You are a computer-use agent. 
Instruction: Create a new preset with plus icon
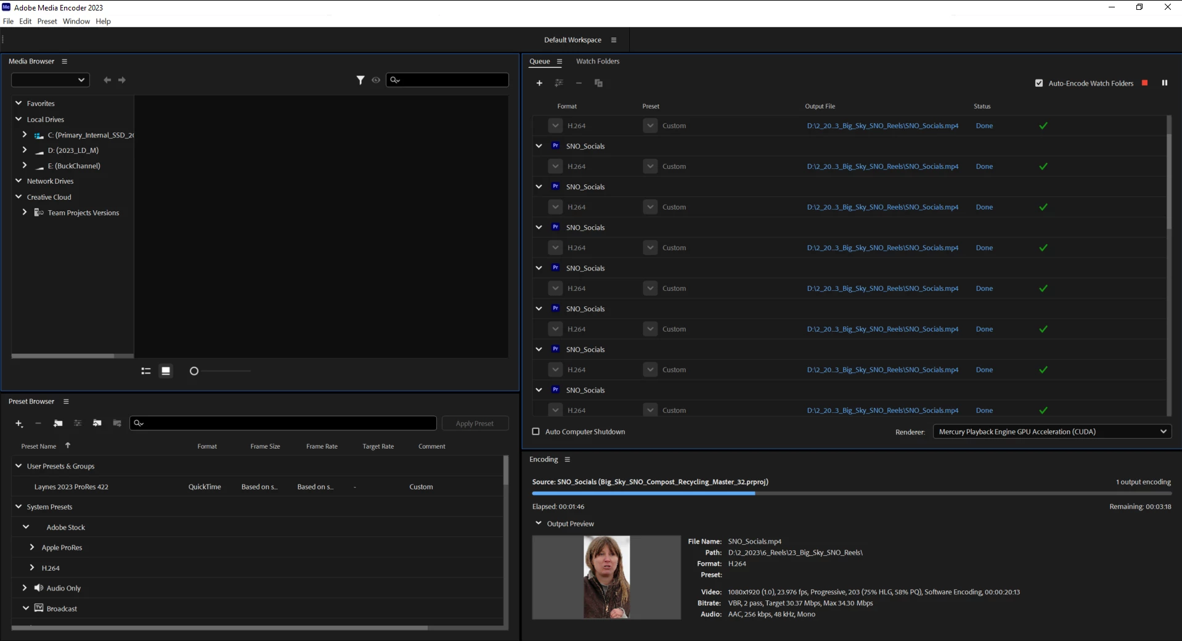click(x=19, y=423)
